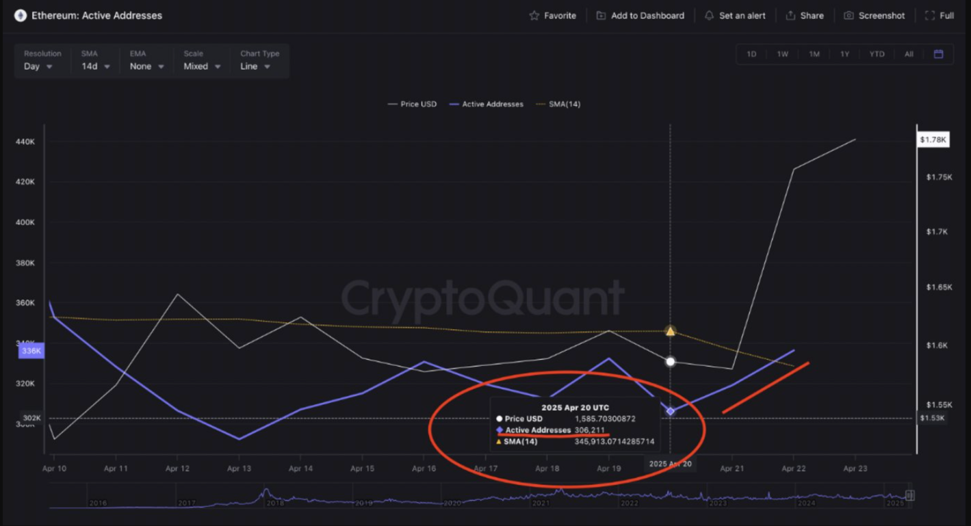Select the YTD time range
The width and height of the screenshot is (971, 526).
[x=877, y=54]
